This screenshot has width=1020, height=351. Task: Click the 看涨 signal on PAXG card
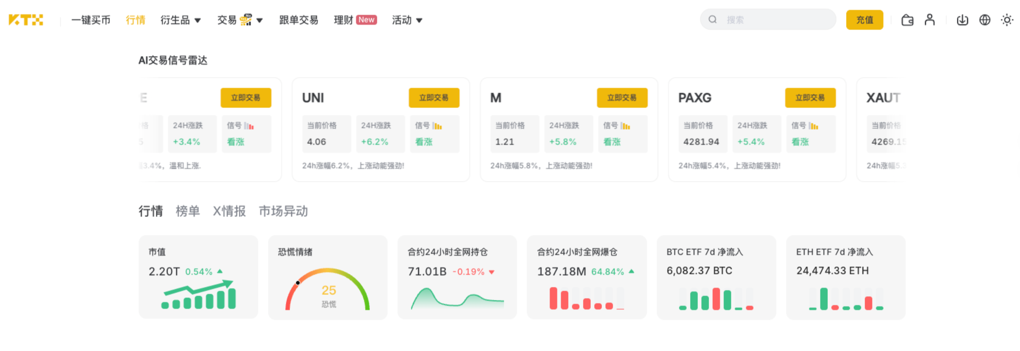click(x=800, y=142)
